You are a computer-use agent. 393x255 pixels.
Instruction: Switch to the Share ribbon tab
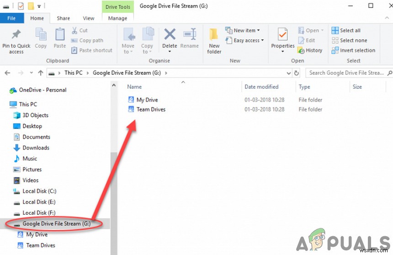pyautogui.click(x=64, y=18)
